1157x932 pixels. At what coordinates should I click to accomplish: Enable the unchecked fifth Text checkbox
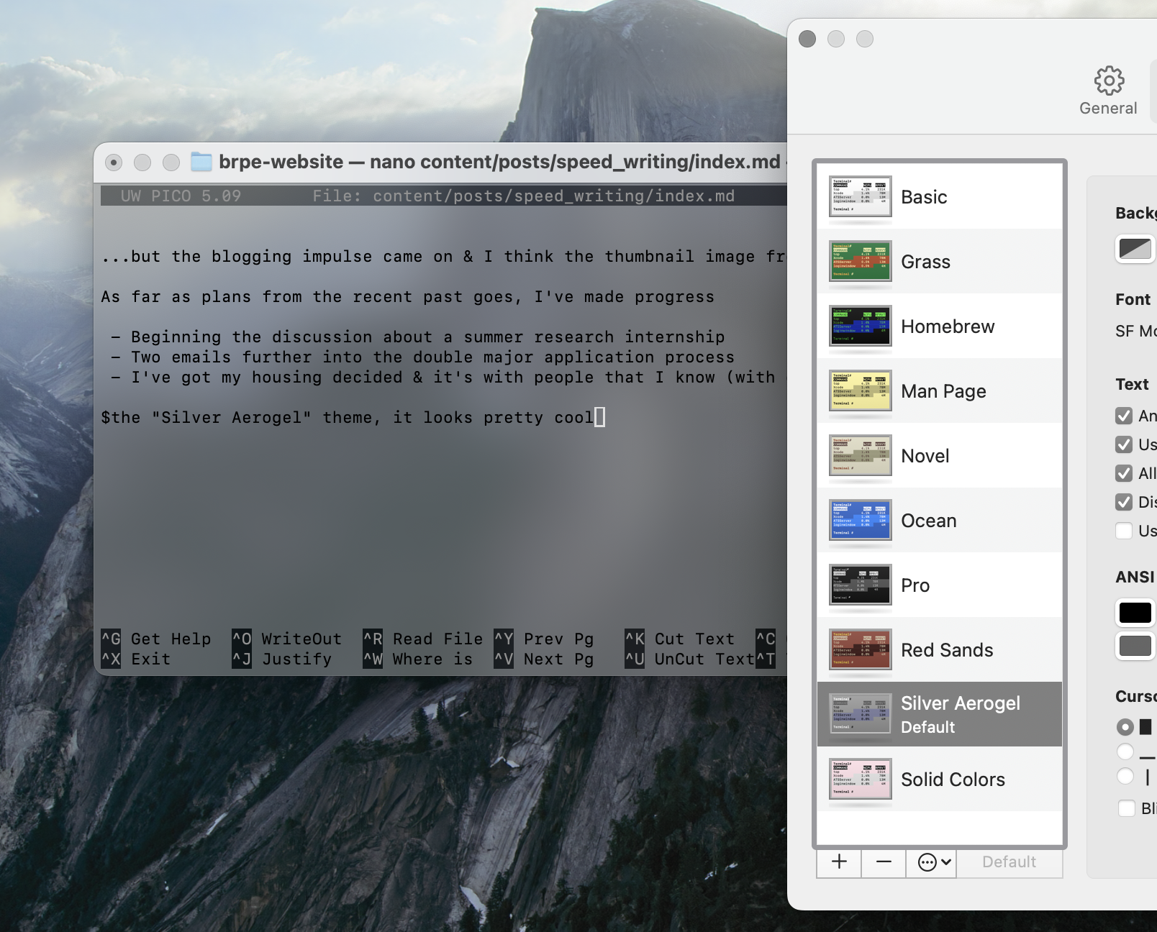(x=1124, y=531)
